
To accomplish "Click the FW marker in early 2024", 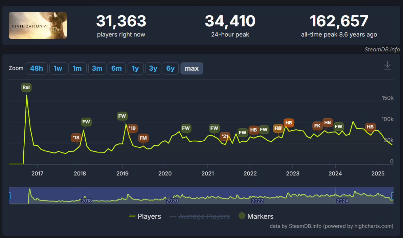I will (x=338, y=126).
